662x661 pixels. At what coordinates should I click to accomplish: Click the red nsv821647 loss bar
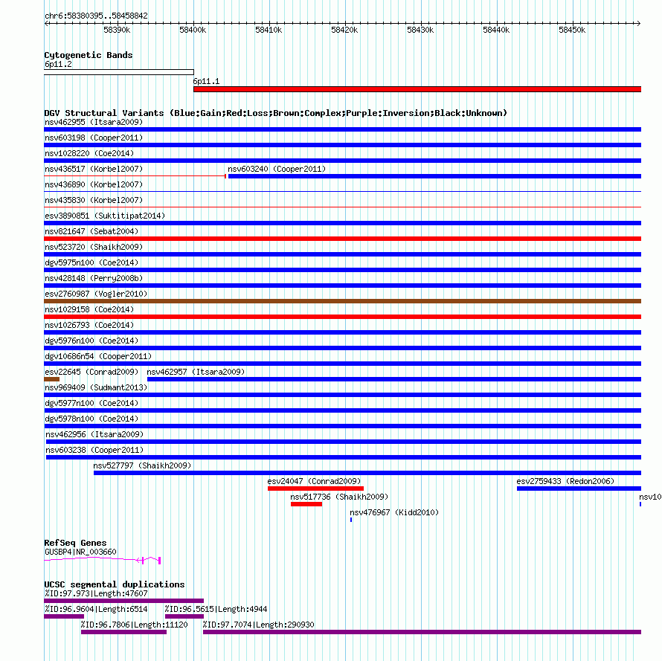tap(342, 239)
